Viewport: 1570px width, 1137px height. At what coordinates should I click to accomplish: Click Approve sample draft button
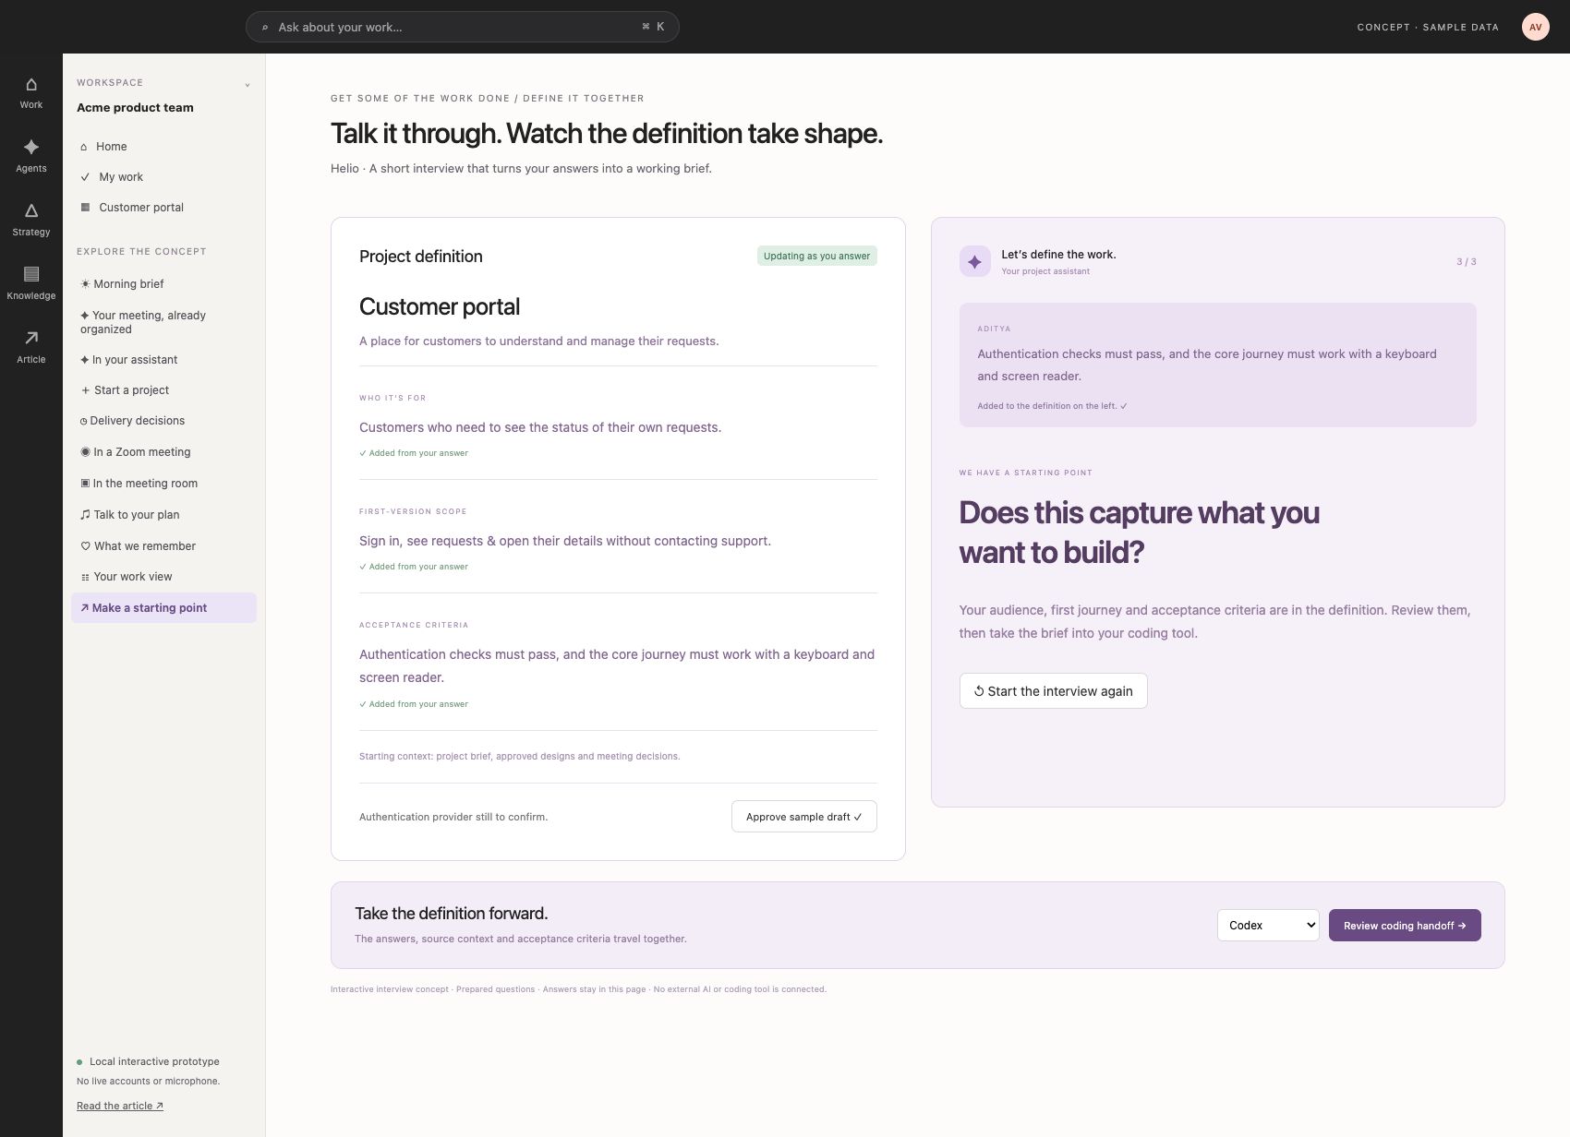(x=803, y=817)
